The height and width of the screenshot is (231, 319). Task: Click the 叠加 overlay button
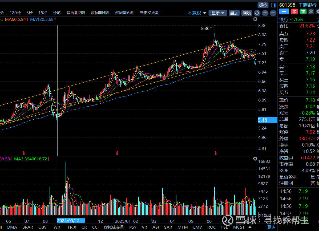pyautogui.click(x=234, y=13)
